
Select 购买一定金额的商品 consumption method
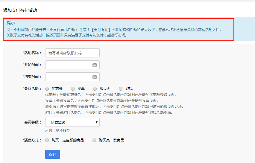coord(47,140)
